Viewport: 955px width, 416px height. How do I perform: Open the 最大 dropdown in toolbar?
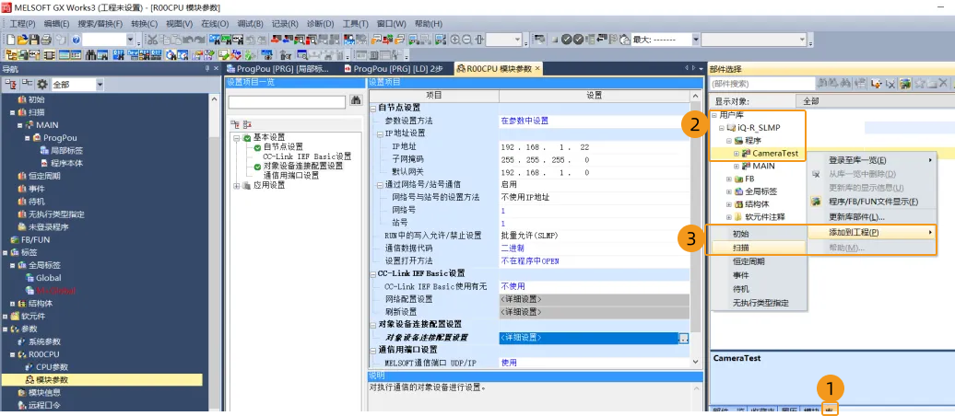pos(696,40)
